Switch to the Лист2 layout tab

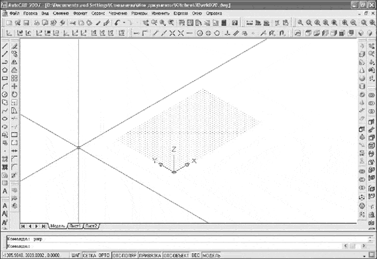coord(91,226)
